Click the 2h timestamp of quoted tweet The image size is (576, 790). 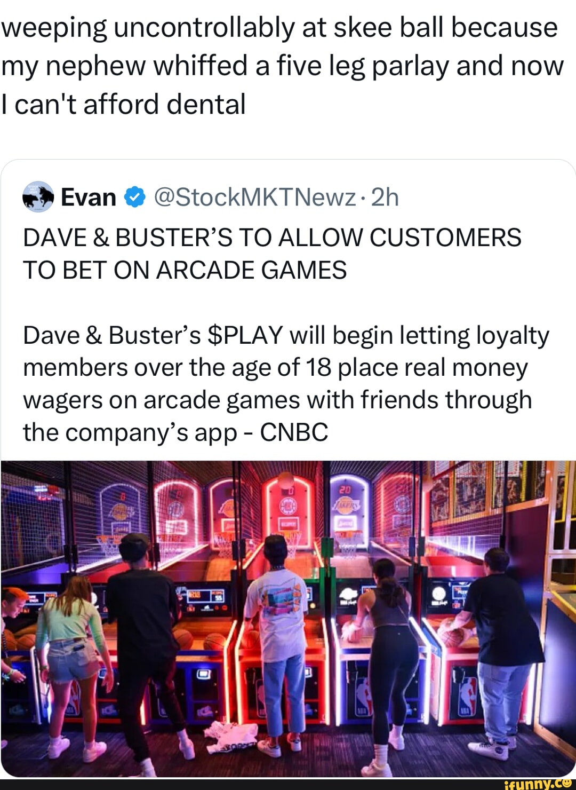385,197
